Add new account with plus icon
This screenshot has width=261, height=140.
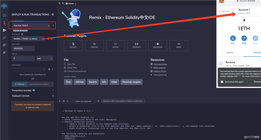[22, 34]
